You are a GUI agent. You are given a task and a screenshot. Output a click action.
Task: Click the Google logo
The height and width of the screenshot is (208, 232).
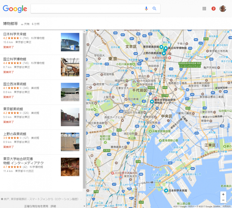coord(15,9)
